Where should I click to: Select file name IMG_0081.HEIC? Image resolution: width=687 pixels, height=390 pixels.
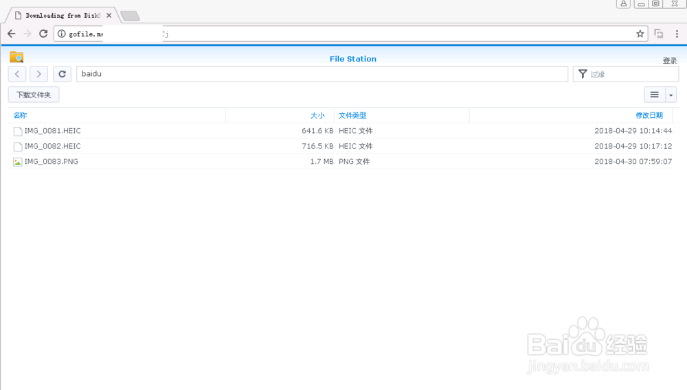53,131
